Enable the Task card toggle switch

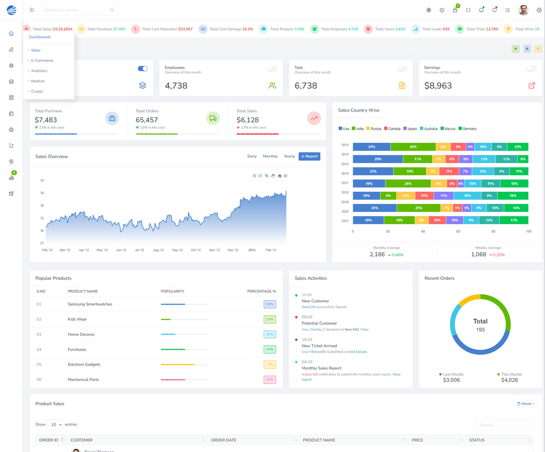(402, 69)
